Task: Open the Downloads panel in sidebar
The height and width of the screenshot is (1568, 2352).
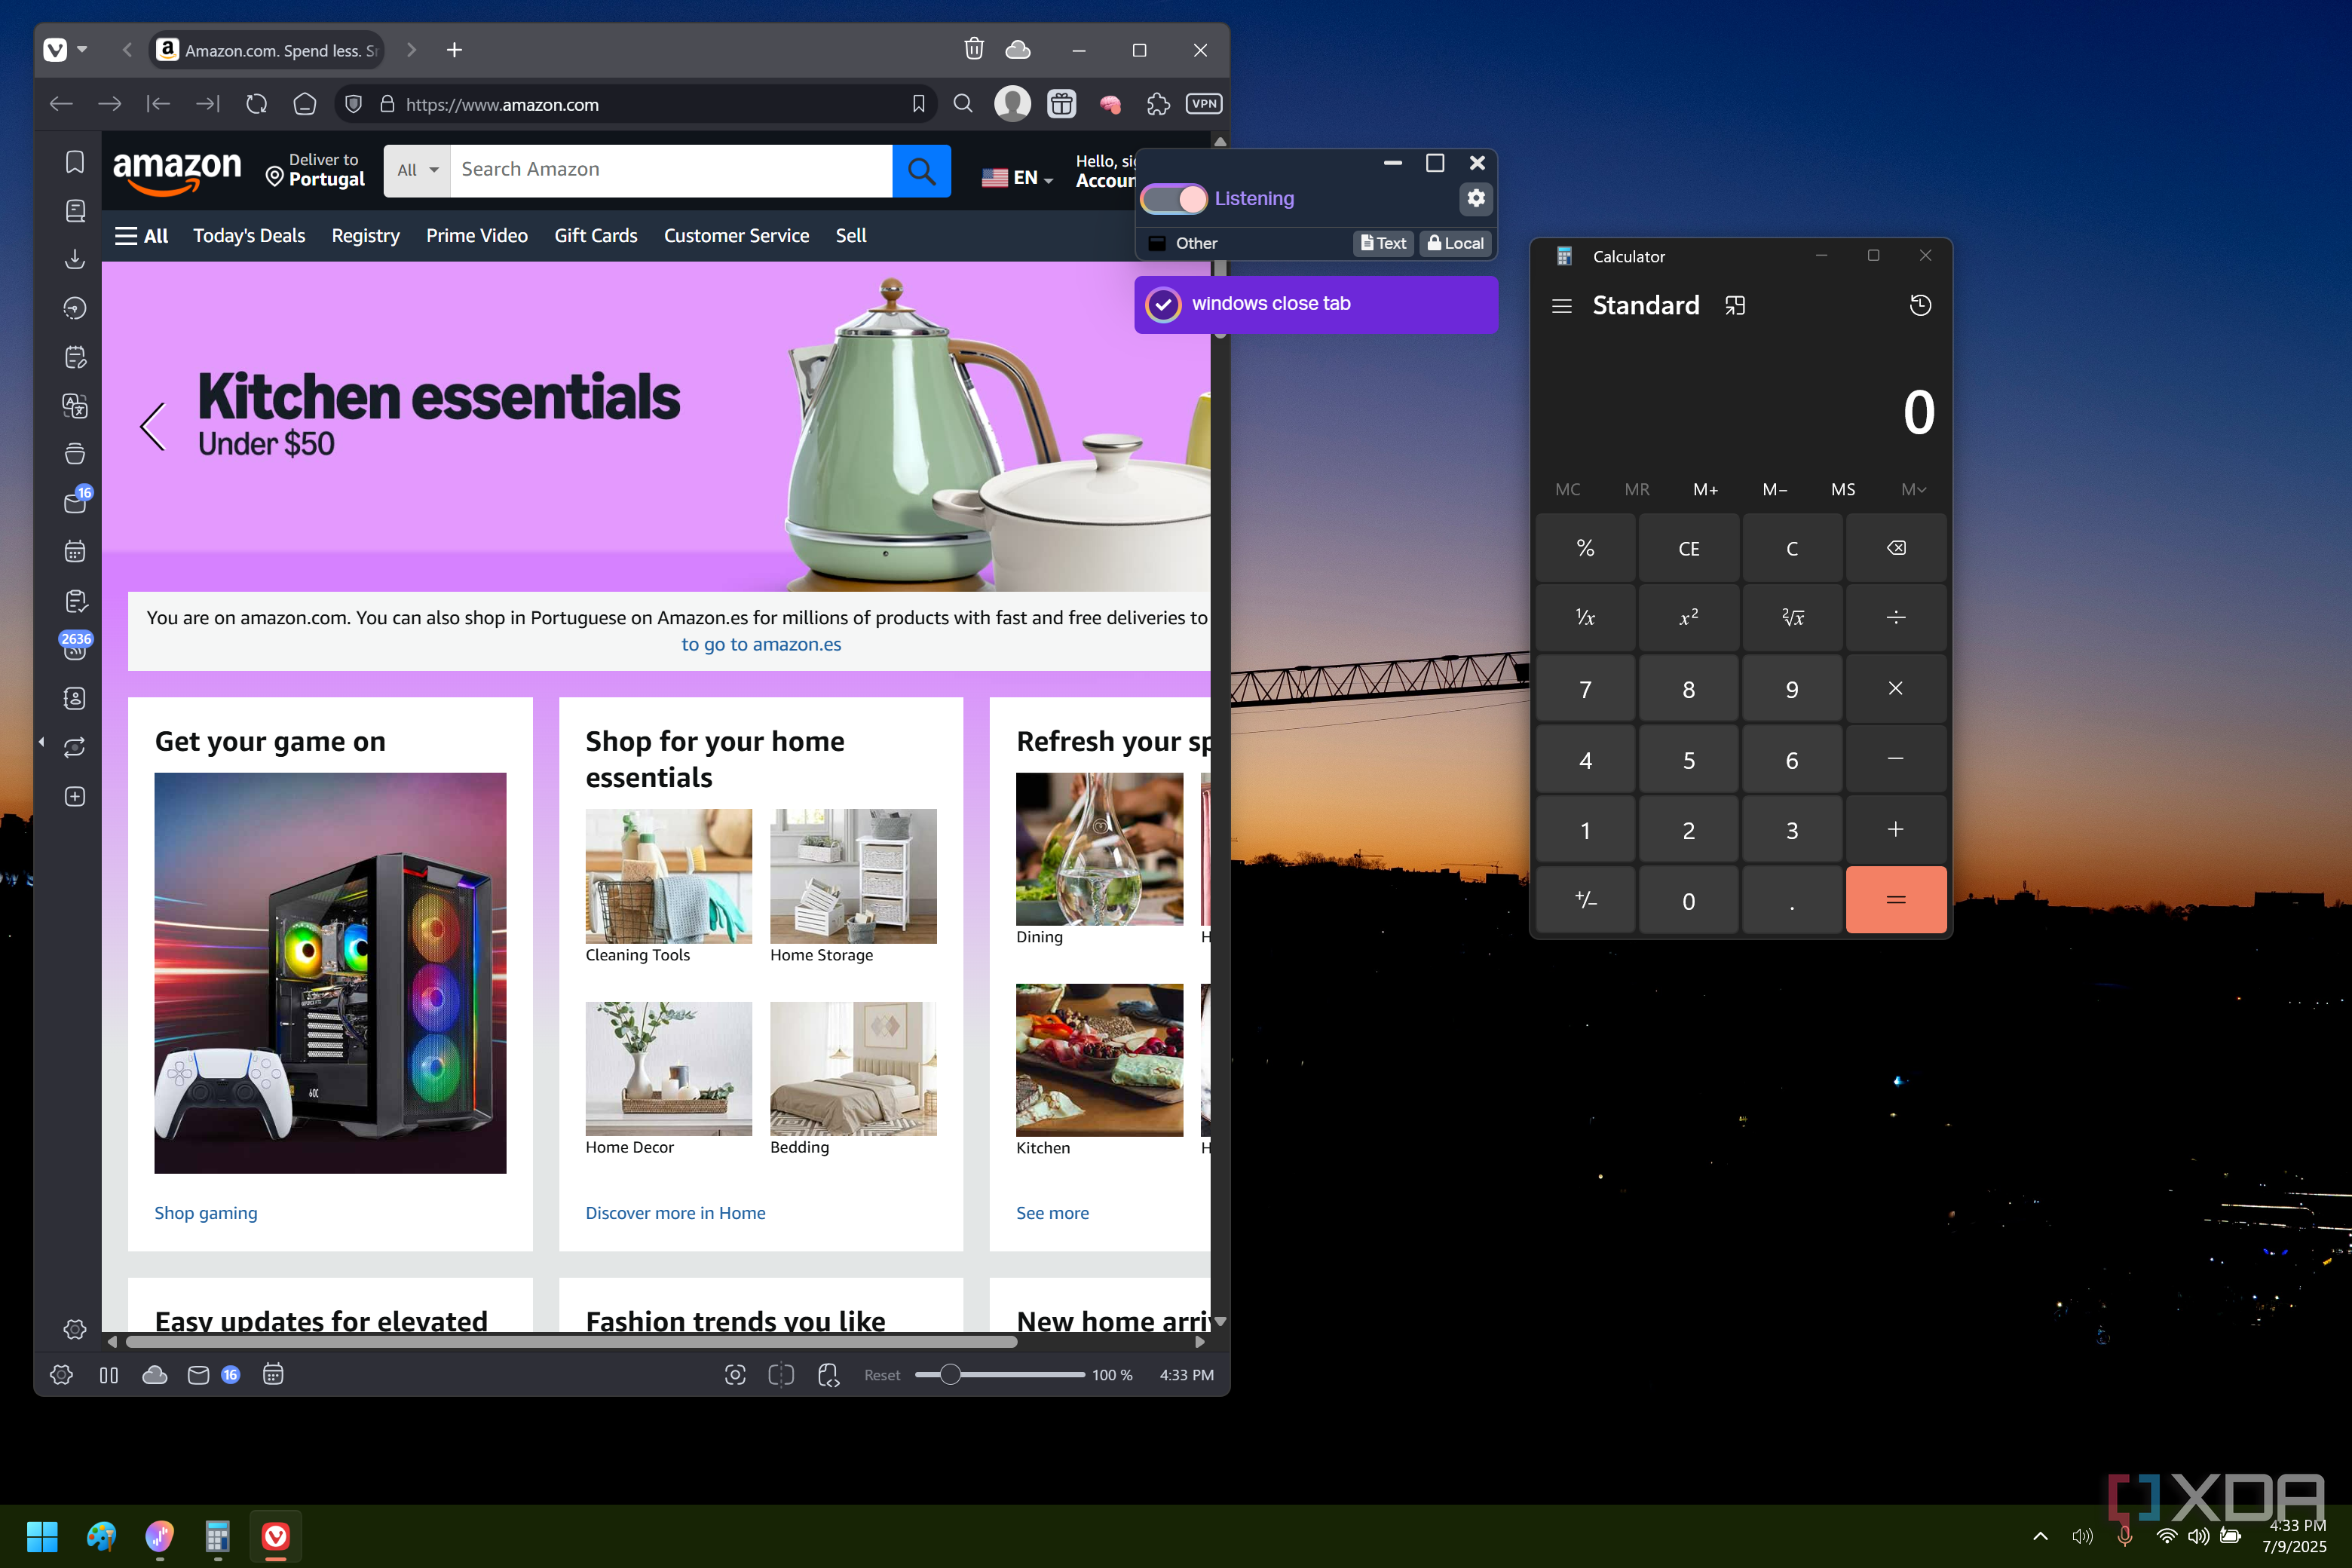Action: pos(75,259)
